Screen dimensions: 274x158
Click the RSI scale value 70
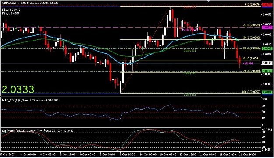[263, 106]
